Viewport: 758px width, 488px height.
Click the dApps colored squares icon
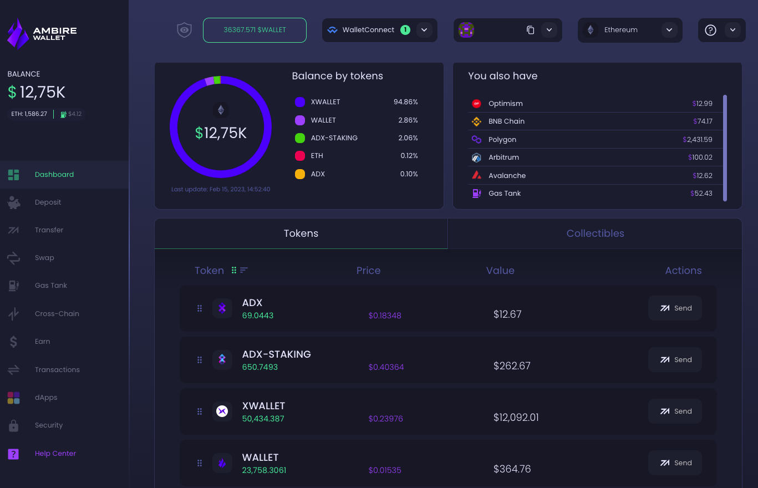pyautogui.click(x=13, y=398)
